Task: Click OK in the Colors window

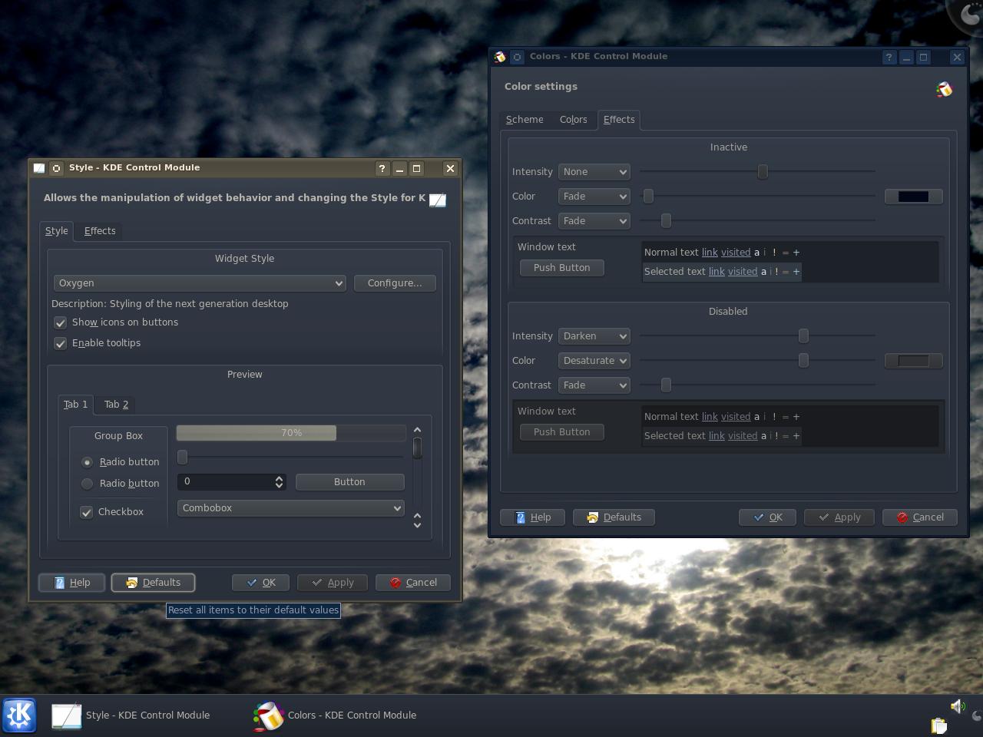Action: pos(767,517)
